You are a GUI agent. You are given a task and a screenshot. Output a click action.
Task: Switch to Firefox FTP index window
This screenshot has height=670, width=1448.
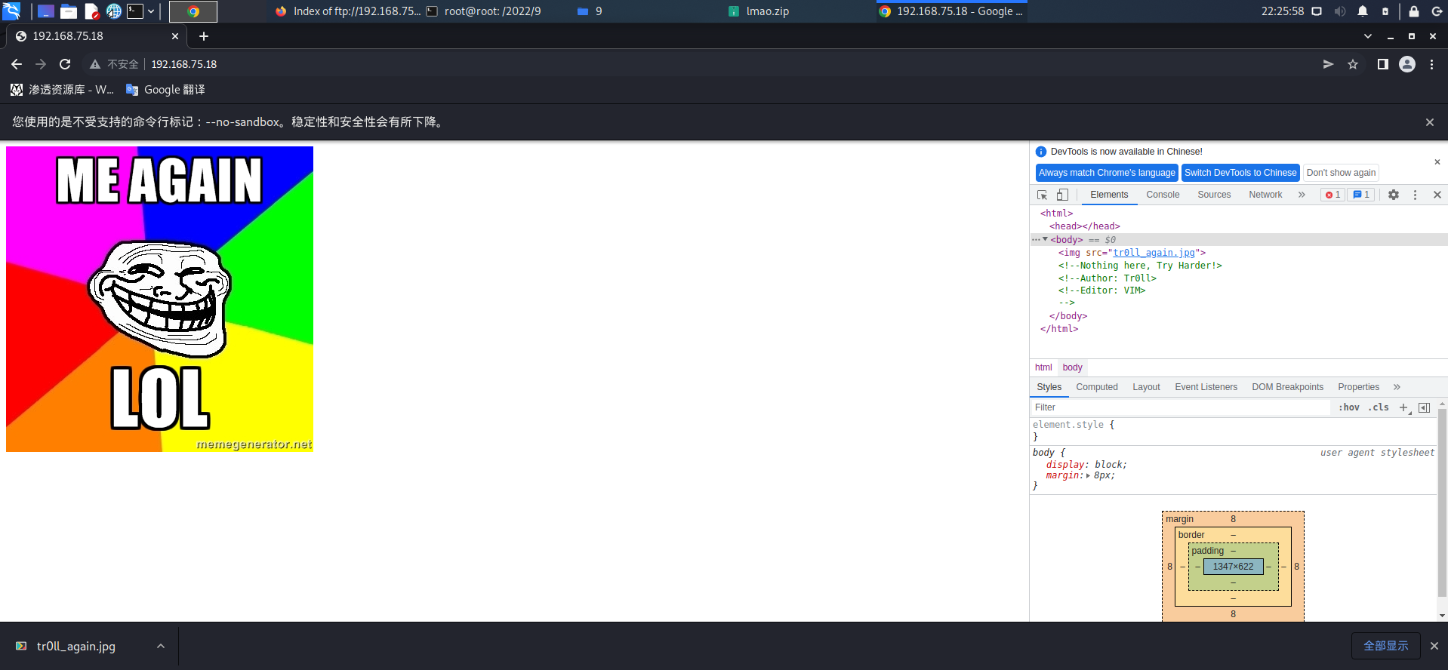pyautogui.click(x=347, y=11)
